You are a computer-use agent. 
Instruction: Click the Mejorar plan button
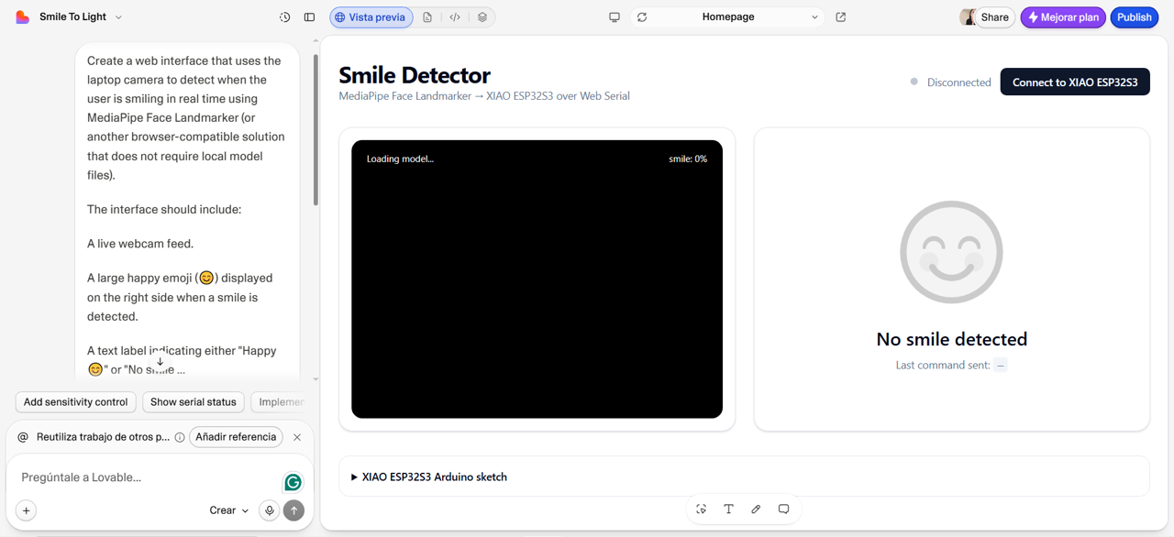click(x=1063, y=17)
